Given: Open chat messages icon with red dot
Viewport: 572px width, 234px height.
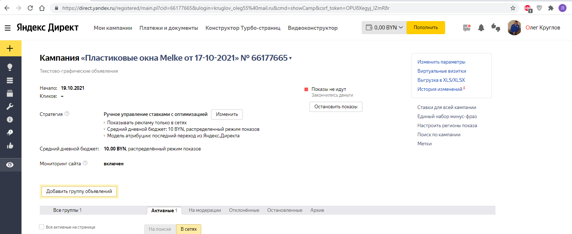Looking at the screenshot, I should [467, 28].
